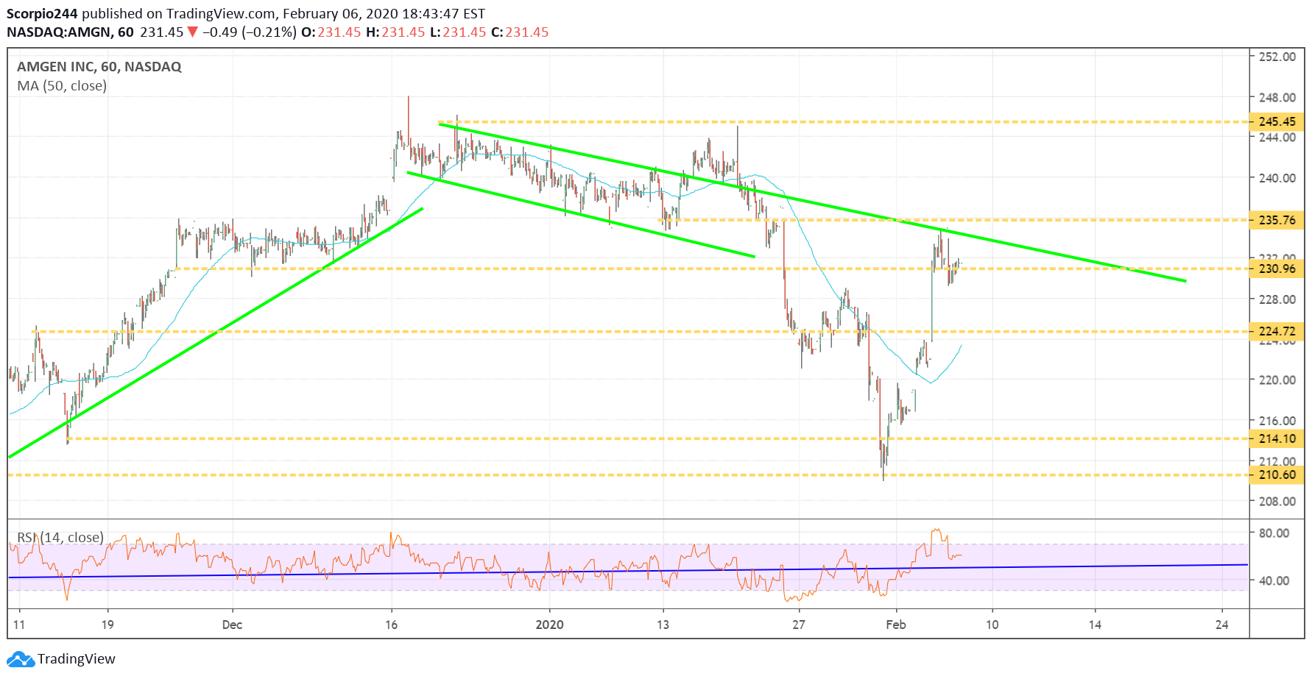Select the 210.60 price level label

pyautogui.click(x=1277, y=474)
